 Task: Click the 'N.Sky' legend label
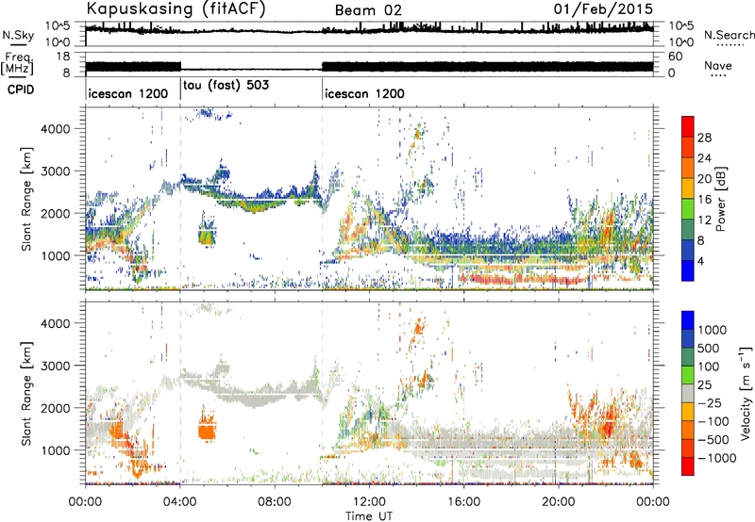pyautogui.click(x=18, y=36)
